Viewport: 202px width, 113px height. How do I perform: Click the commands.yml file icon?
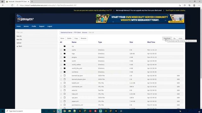click(x=64, y=87)
